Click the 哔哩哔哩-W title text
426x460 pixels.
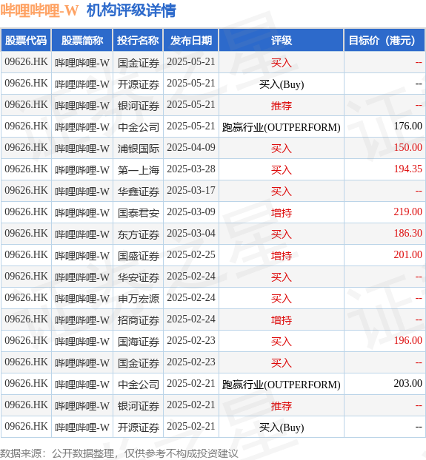pos(39,10)
